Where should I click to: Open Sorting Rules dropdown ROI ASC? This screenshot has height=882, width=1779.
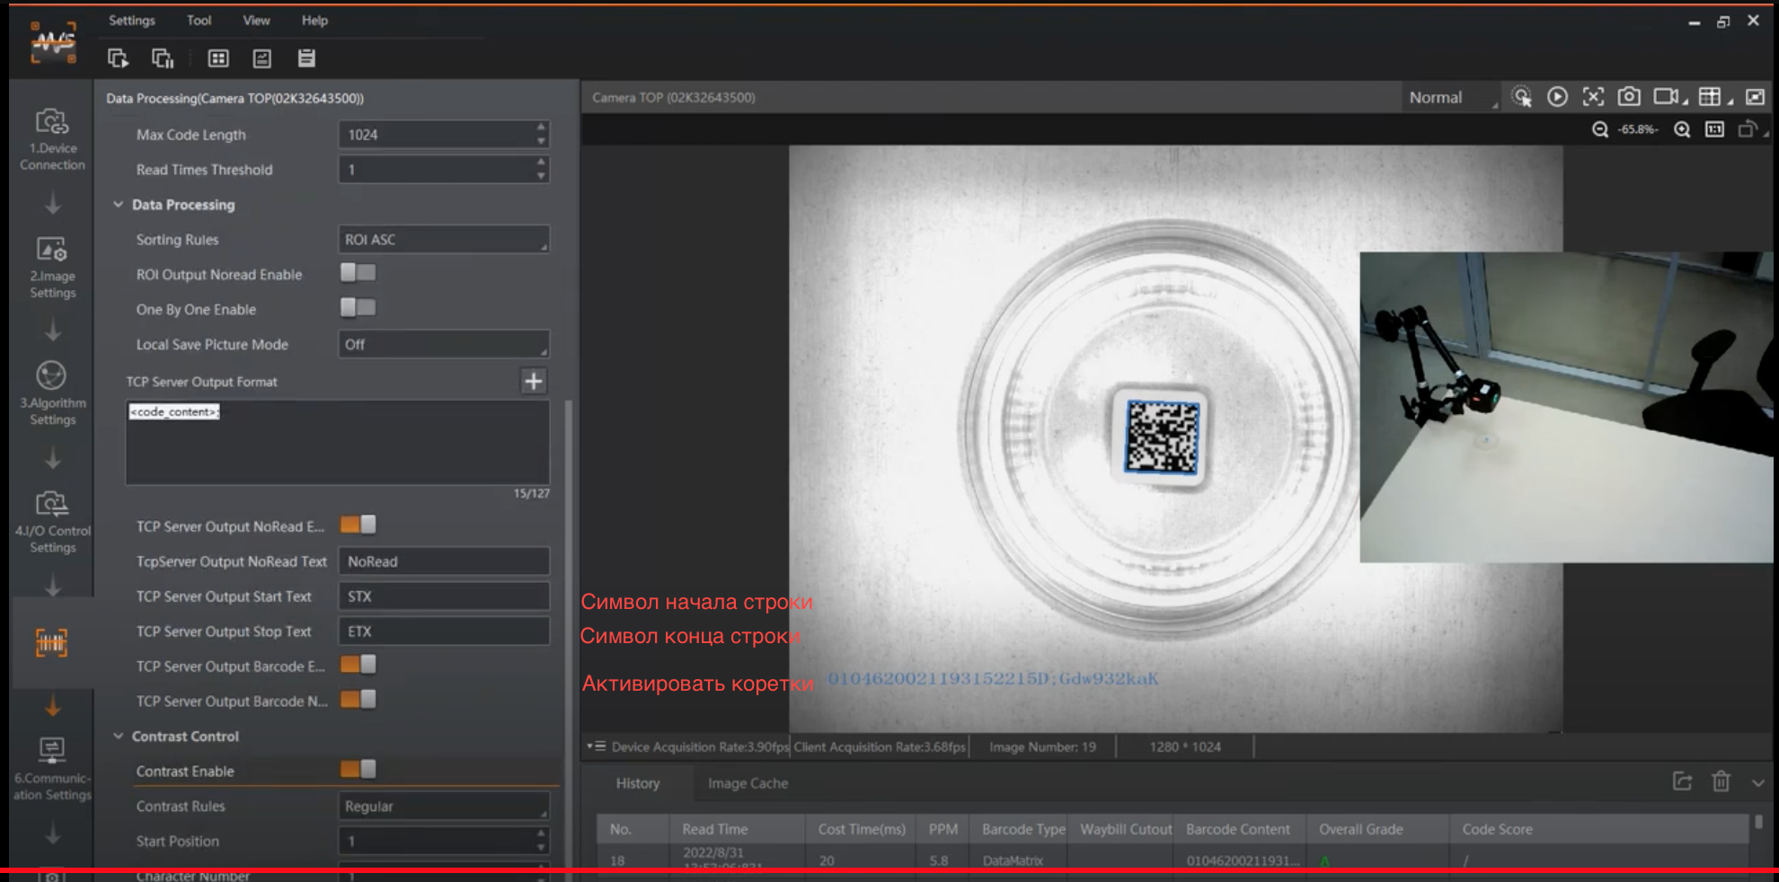coord(444,240)
